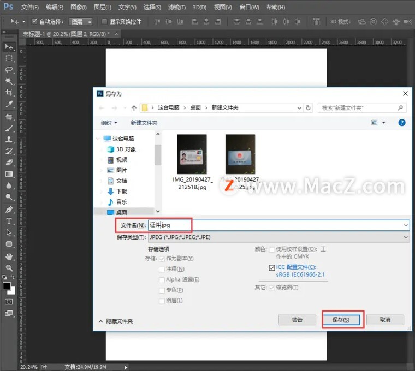Select the Hand tool
This screenshot has width=415, height=371.
pyautogui.click(x=9, y=256)
